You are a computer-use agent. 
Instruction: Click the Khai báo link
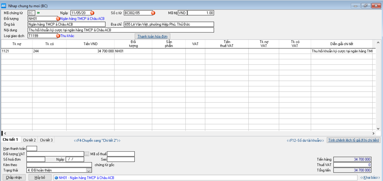pos(370,178)
